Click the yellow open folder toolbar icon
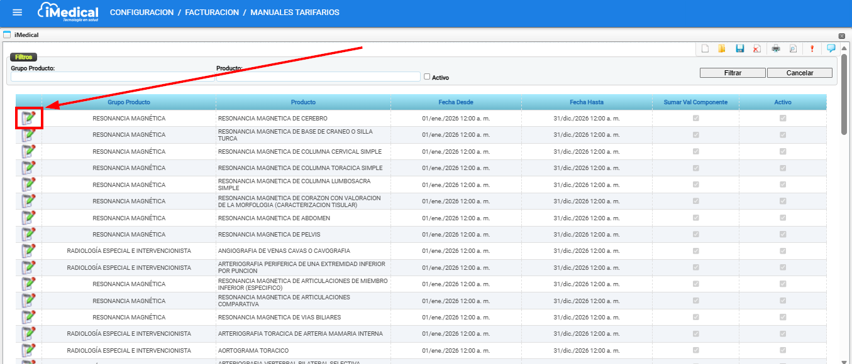The image size is (852, 364). pos(722,49)
